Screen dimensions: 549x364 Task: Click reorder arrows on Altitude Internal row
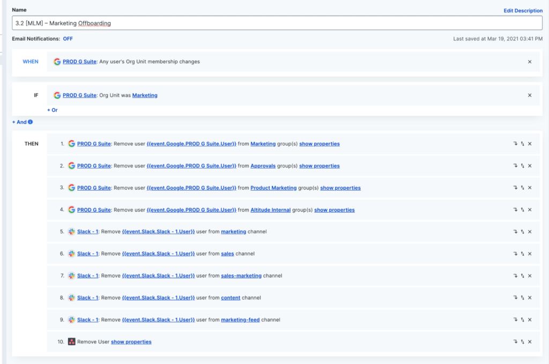pyautogui.click(x=522, y=210)
